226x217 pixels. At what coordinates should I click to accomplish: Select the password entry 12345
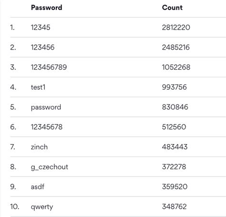click(41, 27)
